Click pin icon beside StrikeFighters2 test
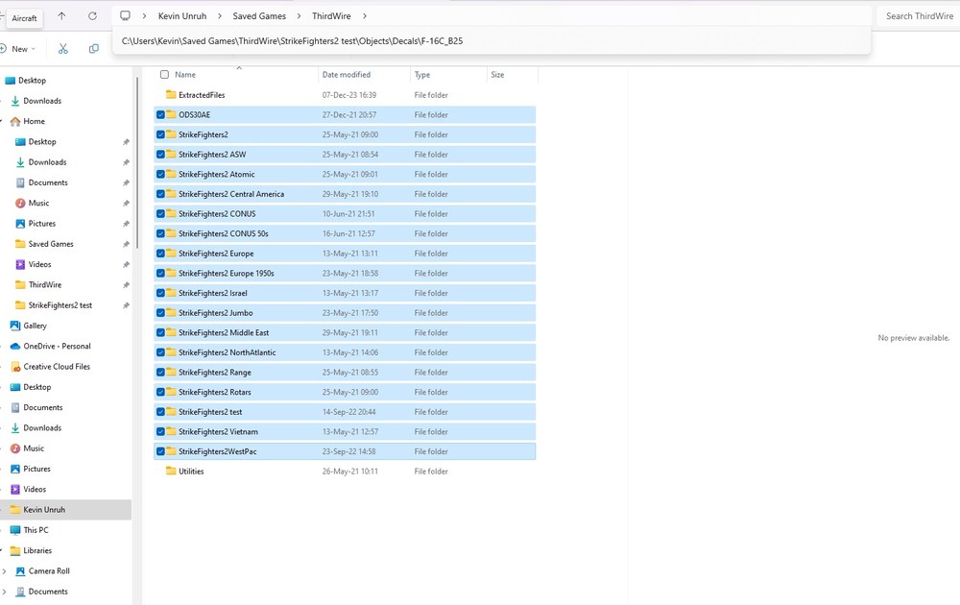Image resolution: width=960 pixels, height=605 pixels. click(126, 305)
